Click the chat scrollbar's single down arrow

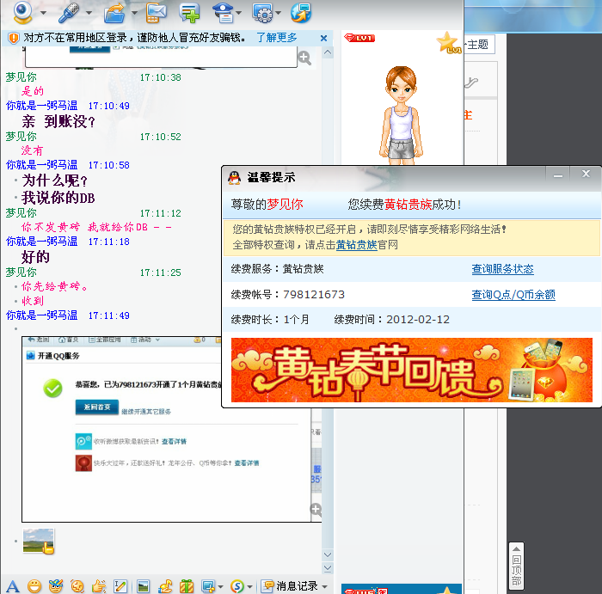[328, 554]
